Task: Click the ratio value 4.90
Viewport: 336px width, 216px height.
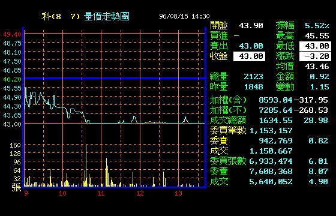Action: [318, 182]
